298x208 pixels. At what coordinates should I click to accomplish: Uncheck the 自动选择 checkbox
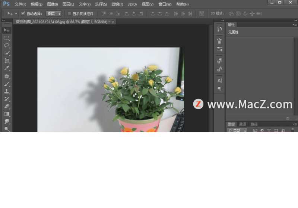(x=23, y=13)
